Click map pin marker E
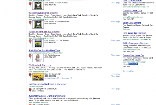The width and height of the screenshot is (156, 105). click(30, 42)
